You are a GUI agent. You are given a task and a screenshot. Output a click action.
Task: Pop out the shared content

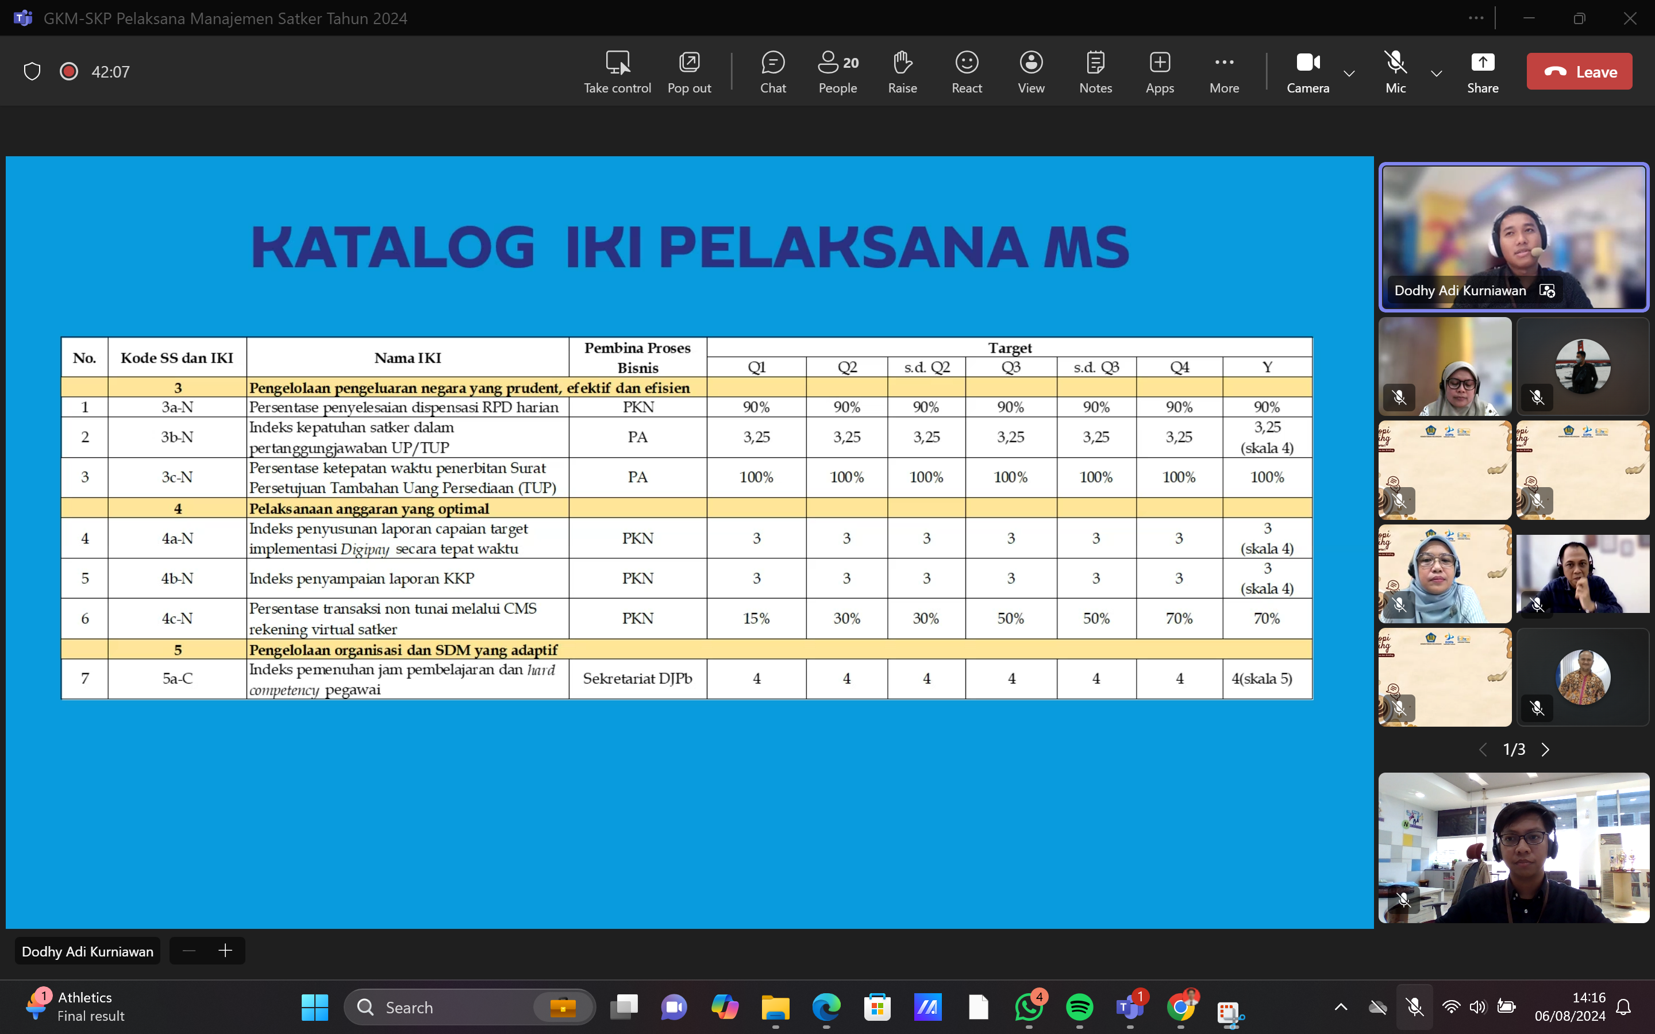coord(688,71)
